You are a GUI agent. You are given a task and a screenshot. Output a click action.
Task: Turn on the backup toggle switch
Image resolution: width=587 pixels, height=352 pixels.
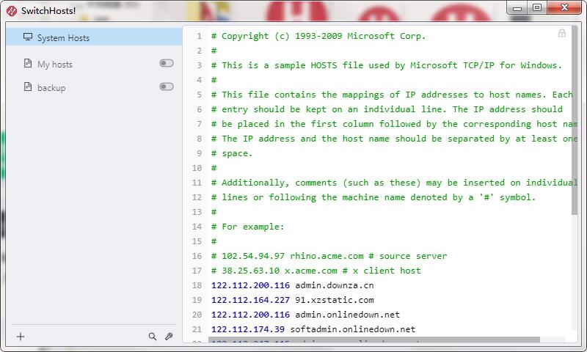pos(167,87)
